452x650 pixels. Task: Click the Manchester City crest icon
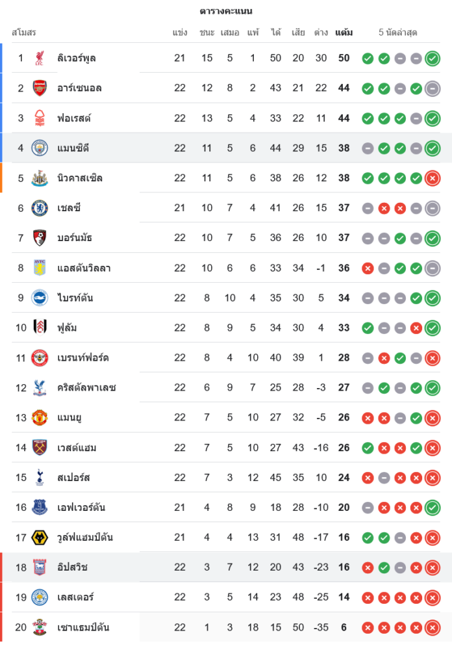tap(40, 148)
